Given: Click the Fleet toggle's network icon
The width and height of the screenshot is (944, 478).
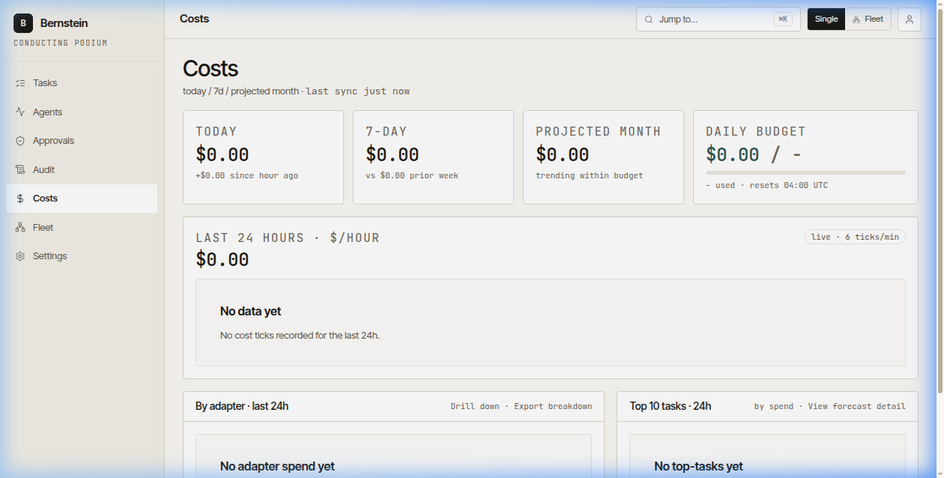Looking at the screenshot, I should click(856, 19).
